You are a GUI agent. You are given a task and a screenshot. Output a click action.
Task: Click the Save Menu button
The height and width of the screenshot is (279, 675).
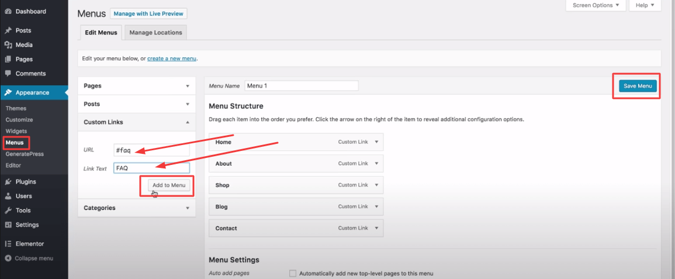637,86
